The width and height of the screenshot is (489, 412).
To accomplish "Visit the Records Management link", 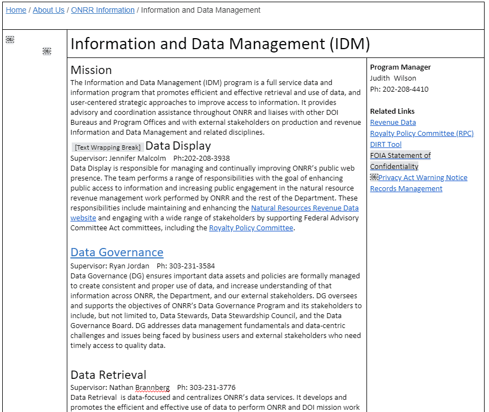I will pyautogui.click(x=406, y=188).
